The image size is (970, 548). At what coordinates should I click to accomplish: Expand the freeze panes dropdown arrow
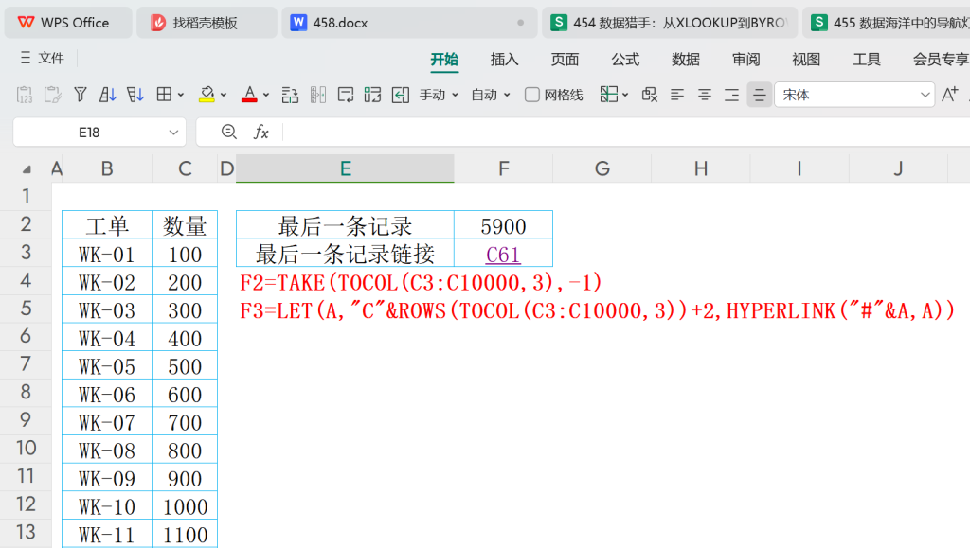pos(625,96)
